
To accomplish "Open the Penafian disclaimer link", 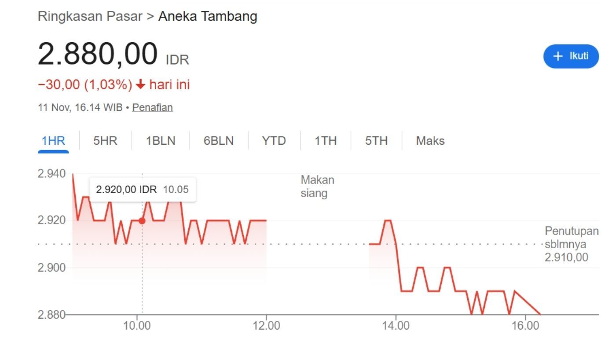I will 152,107.
